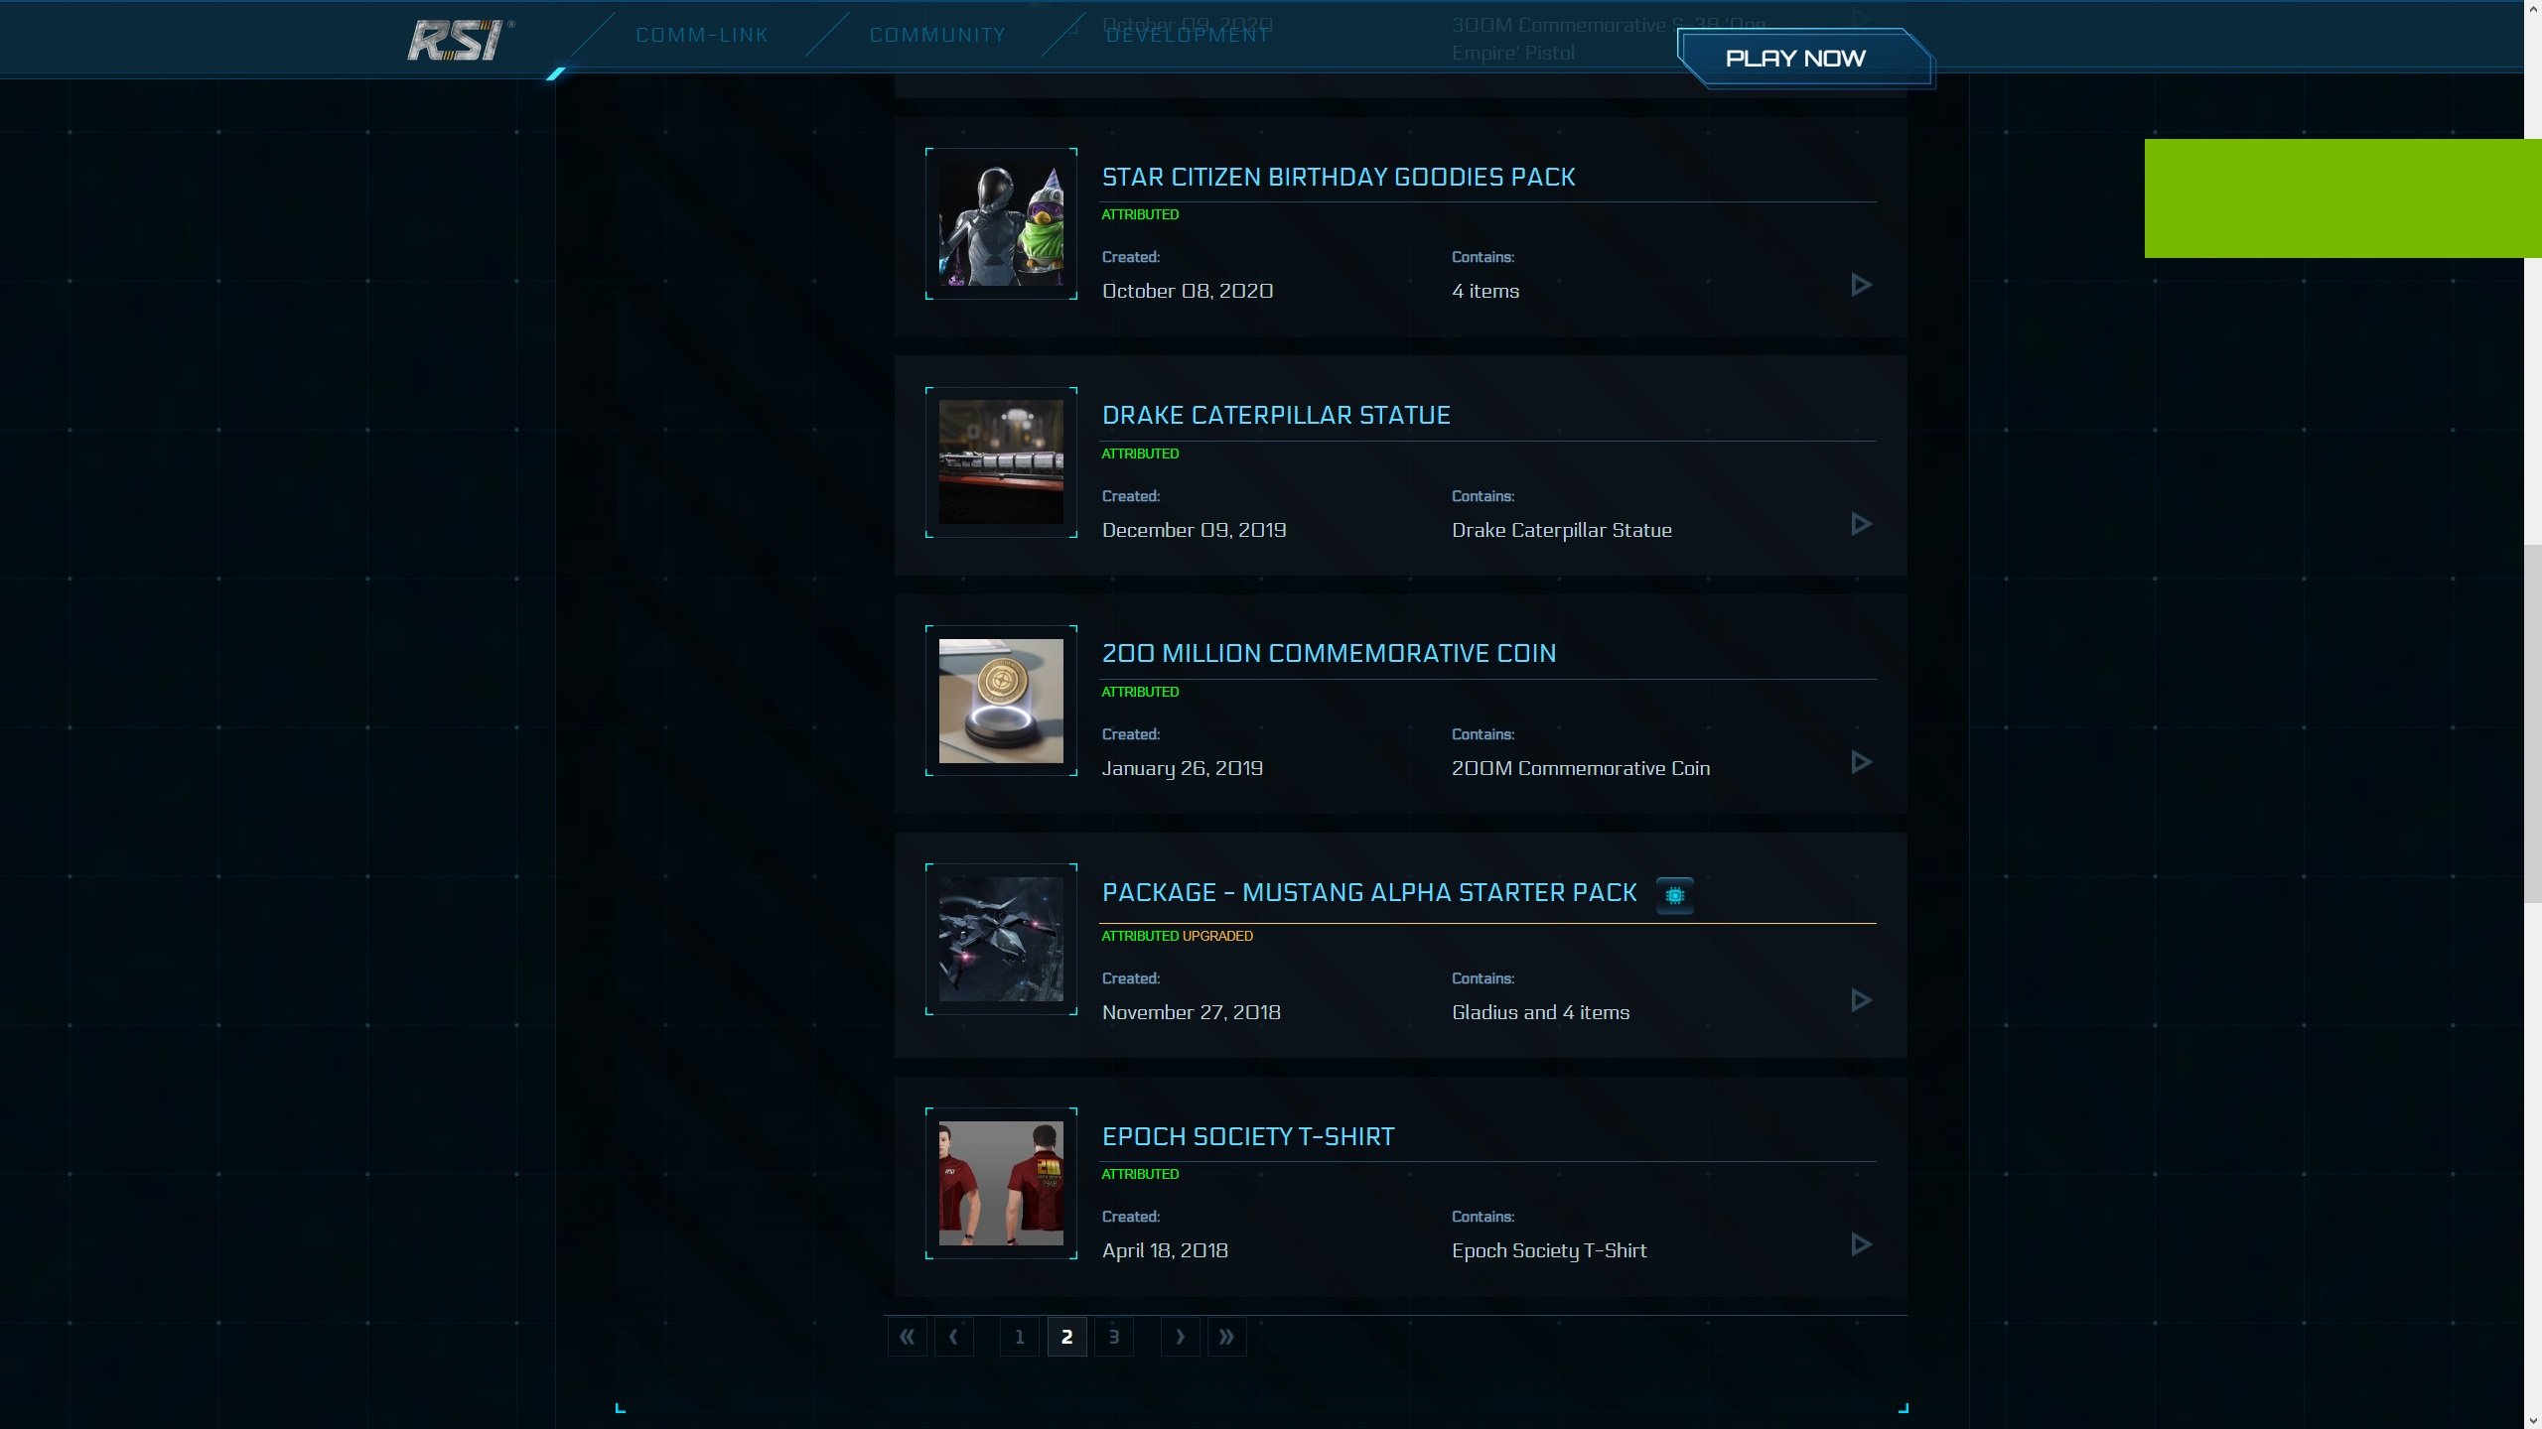
Task: Click 'Gladius and 4 items' text
Action: [1540, 1012]
